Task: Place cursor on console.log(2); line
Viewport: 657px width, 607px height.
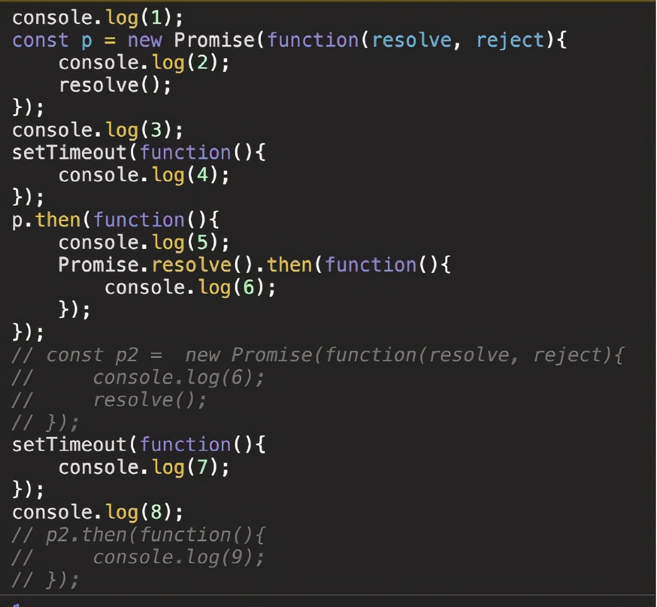Action: 144,63
